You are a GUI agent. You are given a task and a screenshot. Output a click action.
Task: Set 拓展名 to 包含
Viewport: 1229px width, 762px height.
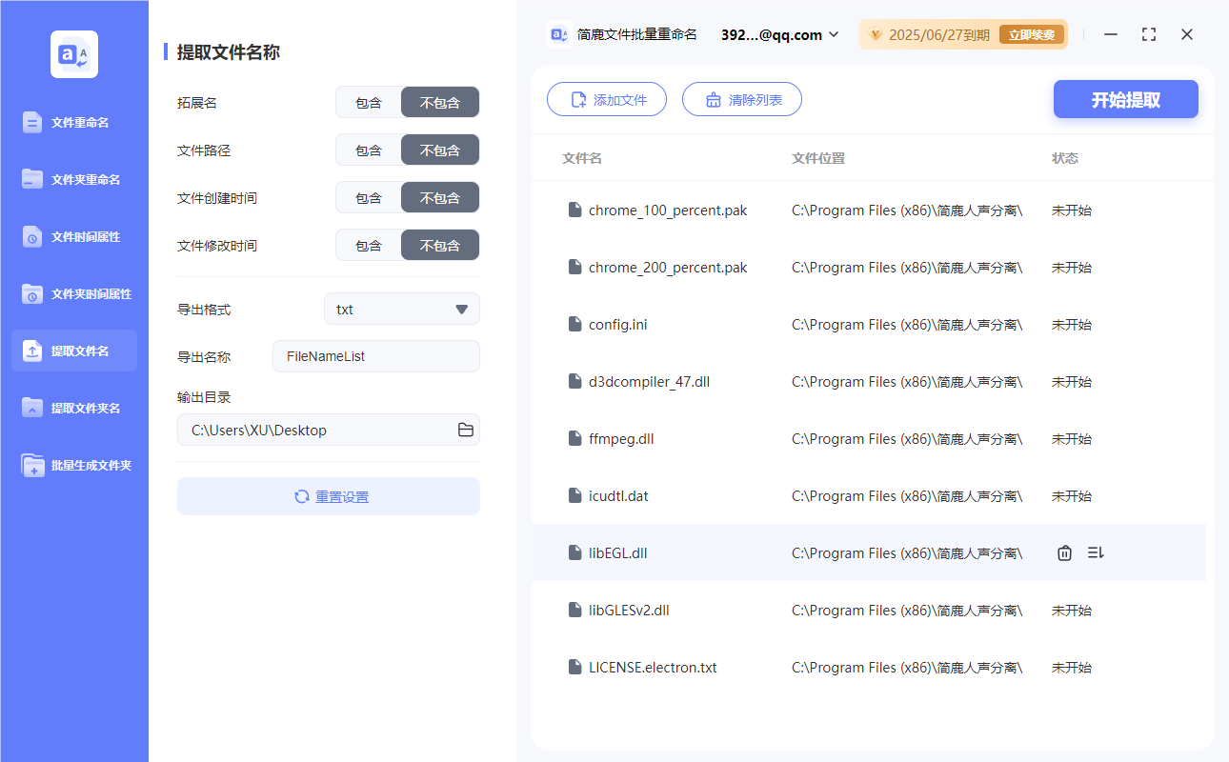click(368, 102)
